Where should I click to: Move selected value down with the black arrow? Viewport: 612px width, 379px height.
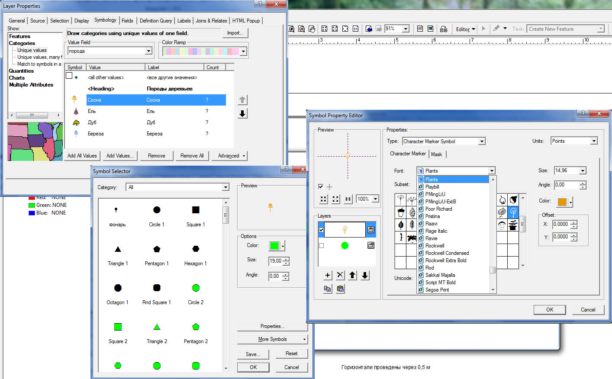[x=242, y=113]
